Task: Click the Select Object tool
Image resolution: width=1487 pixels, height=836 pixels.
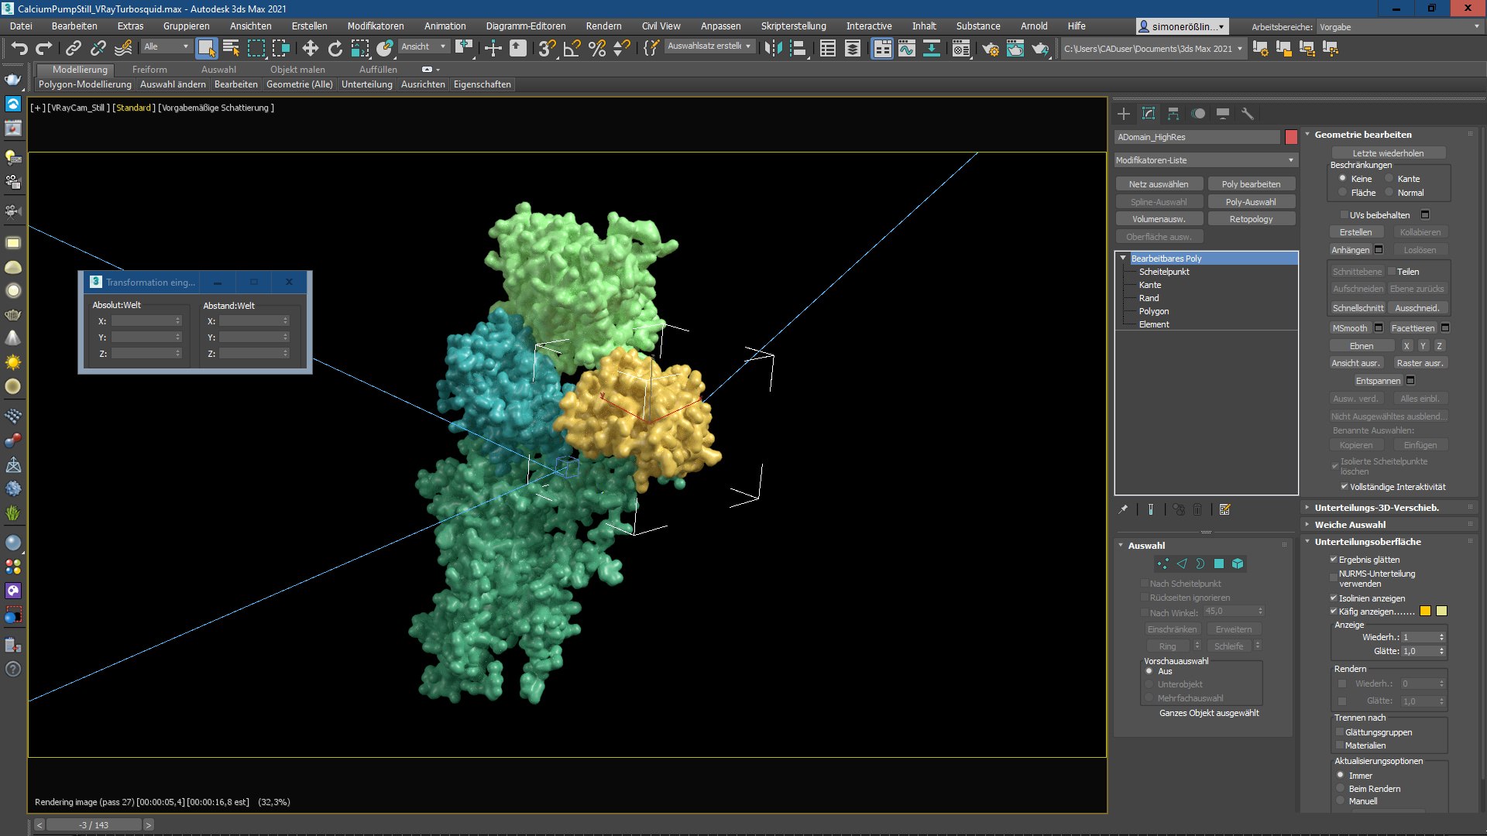Action: click(206, 49)
